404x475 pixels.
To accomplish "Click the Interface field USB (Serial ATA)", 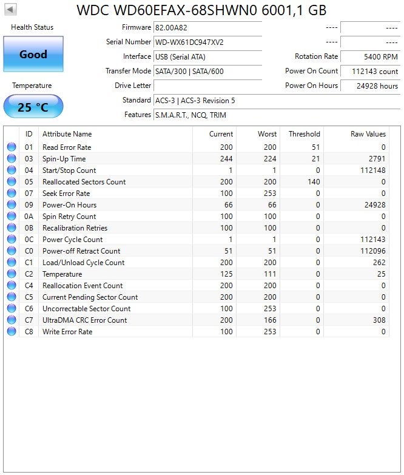I will point(207,56).
